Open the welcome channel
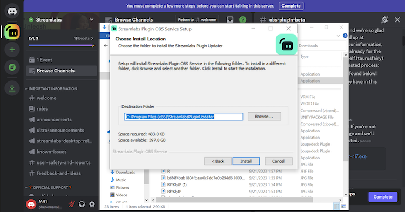This screenshot has height=212, width=405. click(x=62, y=98)
